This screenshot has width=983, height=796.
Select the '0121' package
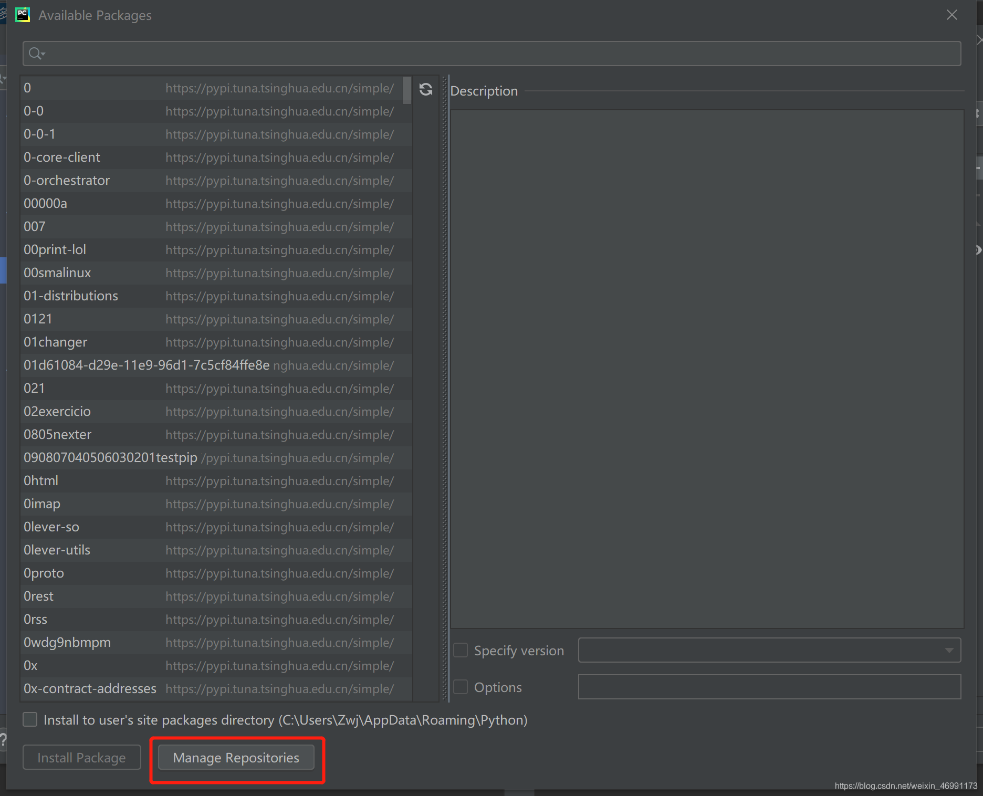216,319
